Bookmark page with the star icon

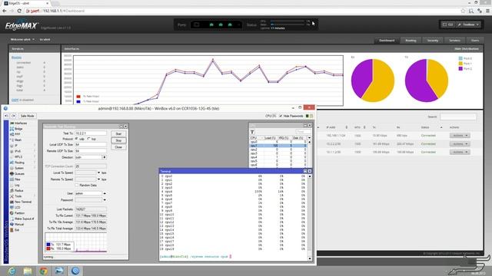[x=463, y=11]
